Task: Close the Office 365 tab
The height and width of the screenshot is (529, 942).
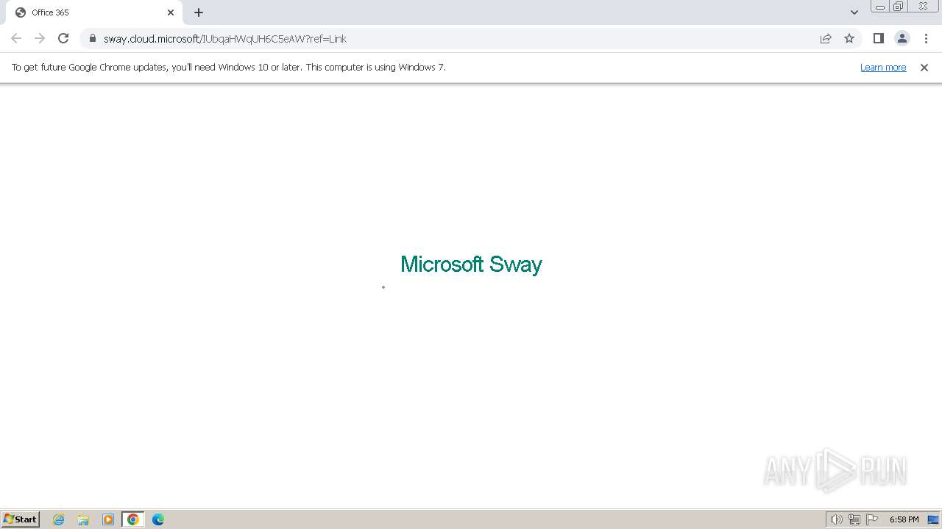Action: 171,12
